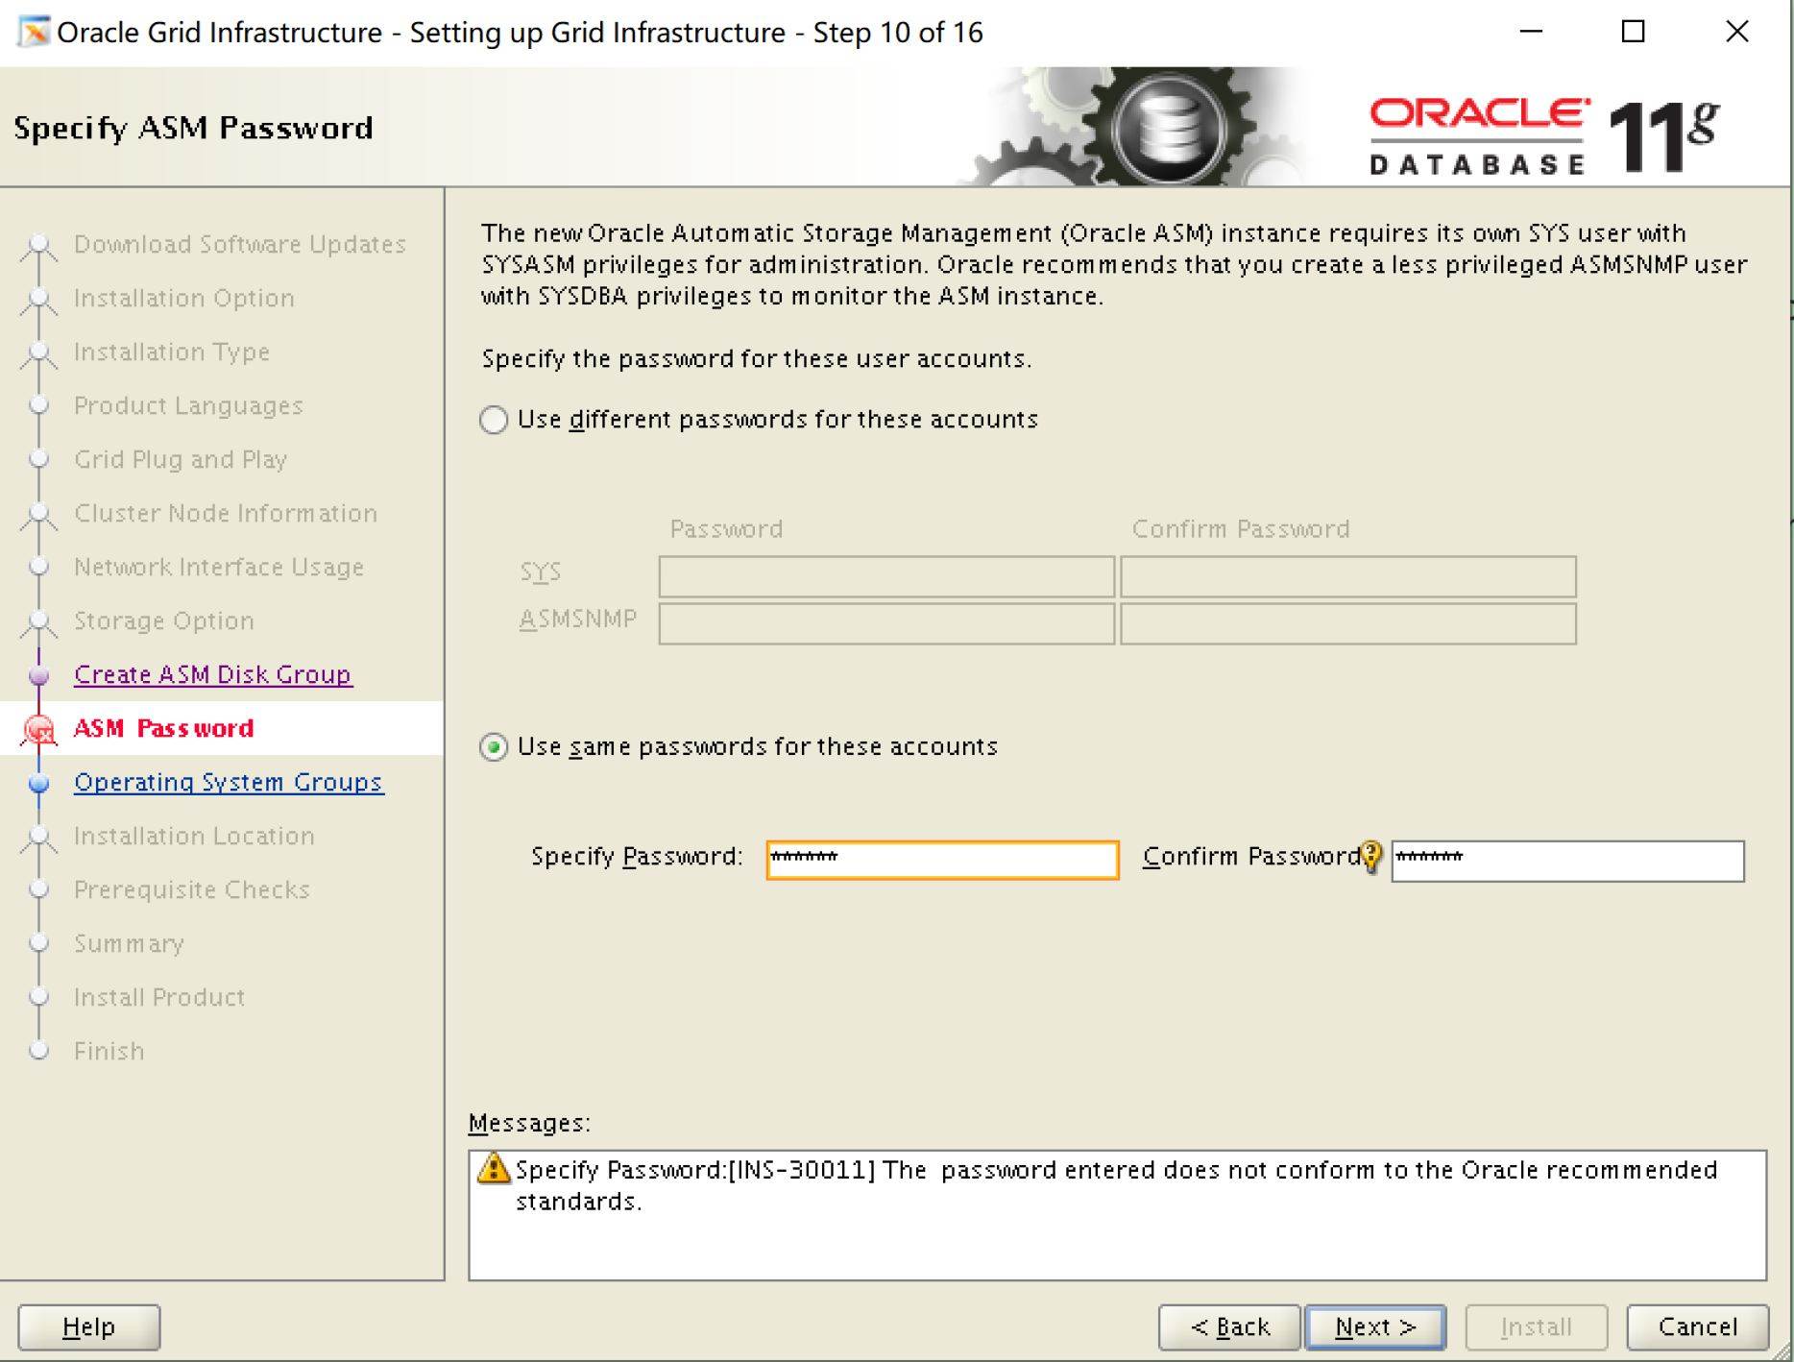Maximize the installer window
The image size is (1794, 1362).
pos(1633,32)
